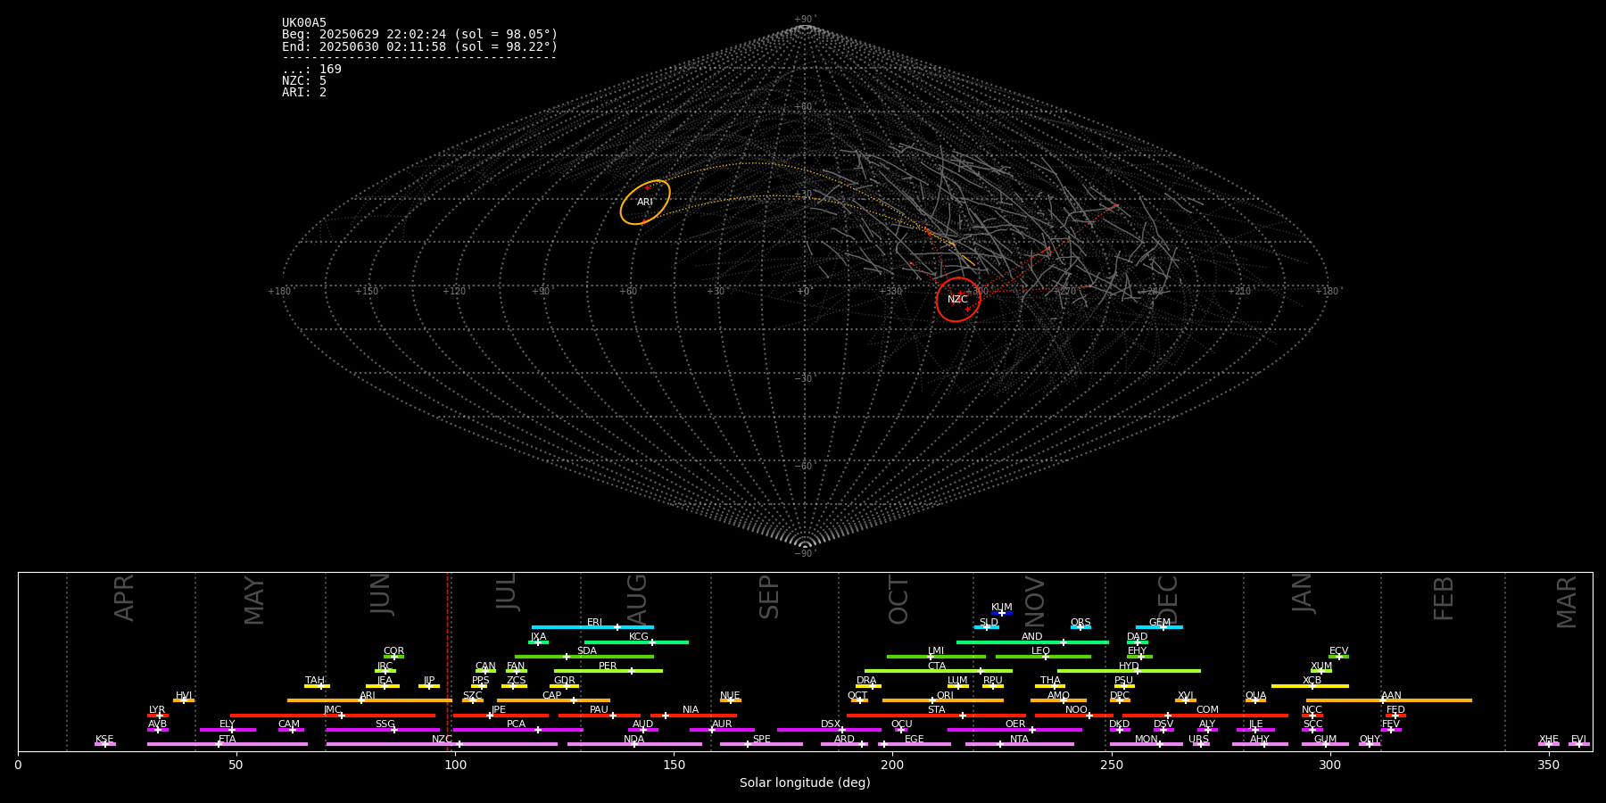Select the cyan ERI shower bar
Viewport: 1606px width, 803px height.
[592, 627]
